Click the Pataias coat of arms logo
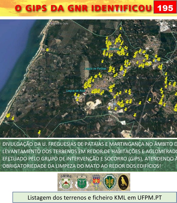 pyautogui.click(x=65, y=182)
